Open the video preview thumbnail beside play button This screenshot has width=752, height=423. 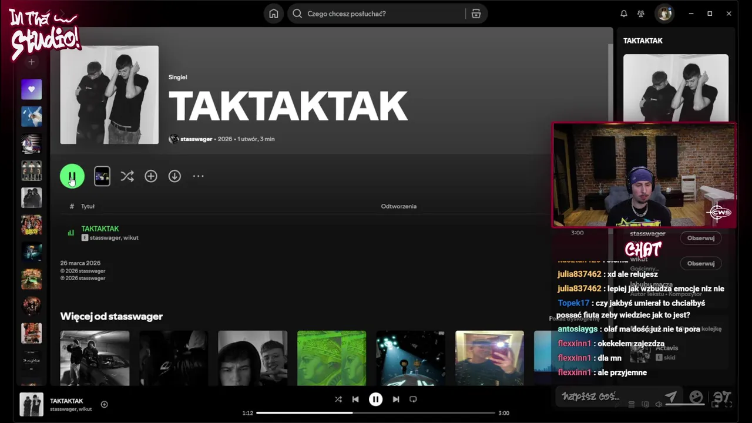102,176
